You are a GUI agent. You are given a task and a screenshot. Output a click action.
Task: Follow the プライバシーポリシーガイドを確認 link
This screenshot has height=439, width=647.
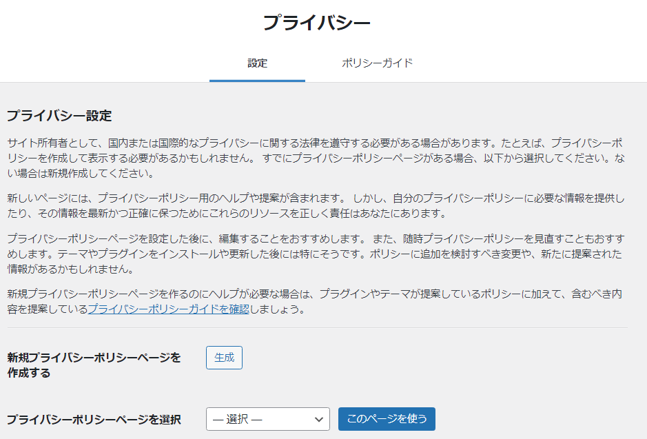[168, 309]
